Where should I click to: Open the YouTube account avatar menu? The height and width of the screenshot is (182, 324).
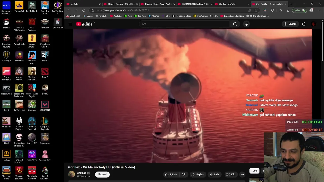[314, 24]
